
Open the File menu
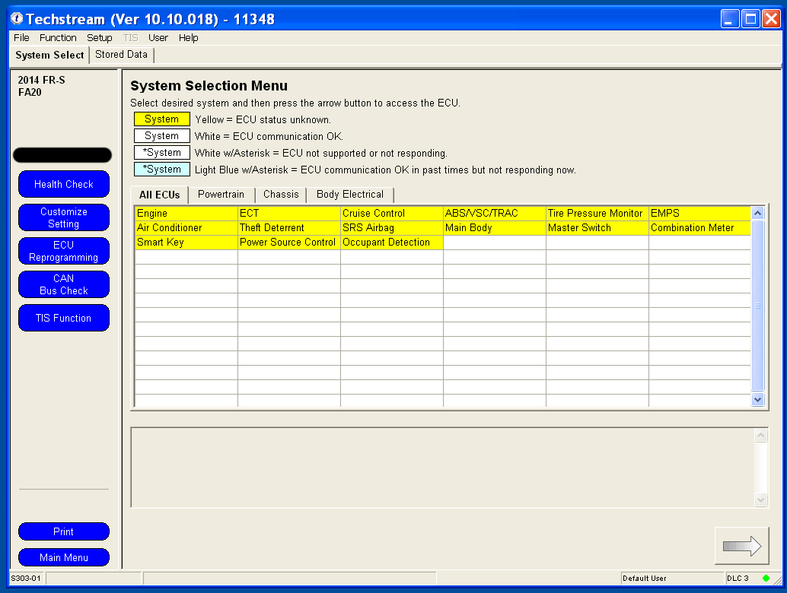(21, 38)
